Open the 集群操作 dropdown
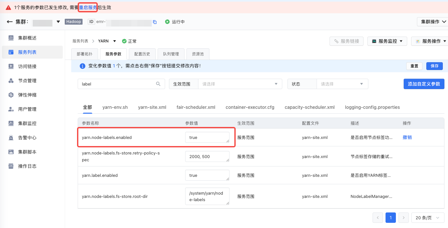The width and height of the screenshot is (448, 228). tap(432, 22)
